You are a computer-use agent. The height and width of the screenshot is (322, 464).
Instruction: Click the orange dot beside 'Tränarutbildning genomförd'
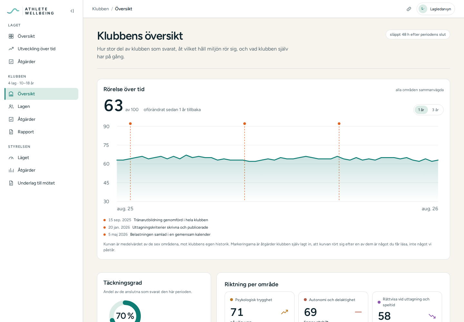pyautogui.click(x=105, y=220)
